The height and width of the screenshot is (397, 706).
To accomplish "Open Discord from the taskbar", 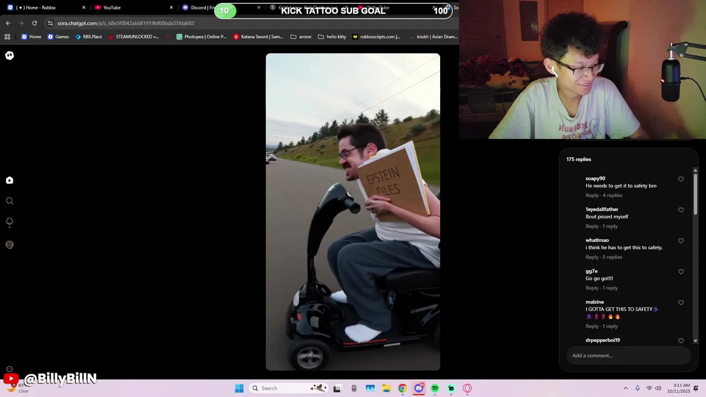I will (x=419, y=388).
